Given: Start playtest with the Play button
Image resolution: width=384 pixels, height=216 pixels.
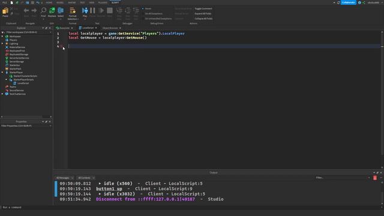Looking at the screenshot, I should pos(85,10).
